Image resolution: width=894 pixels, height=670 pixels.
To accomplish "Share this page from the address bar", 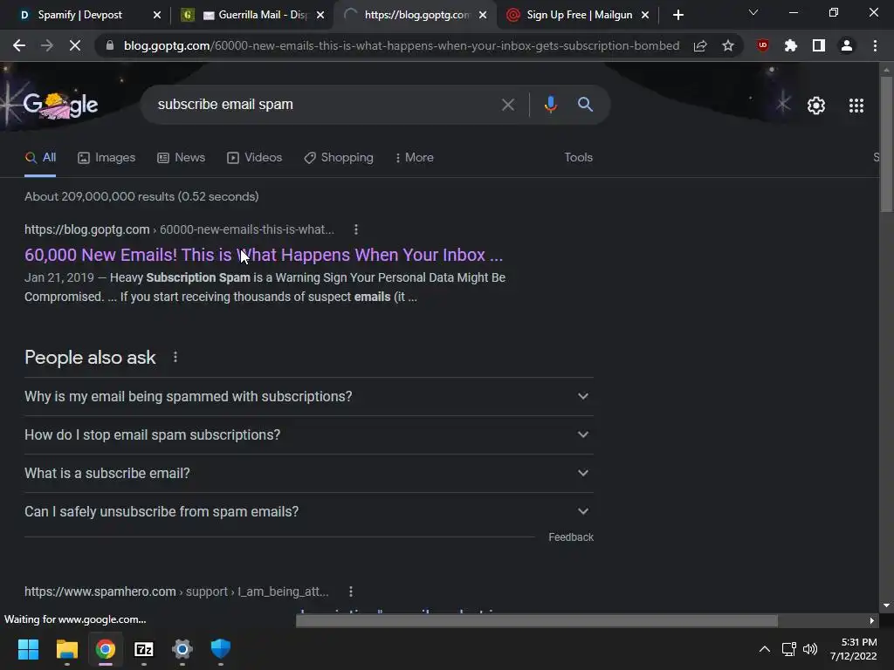I will coord(700,45).
